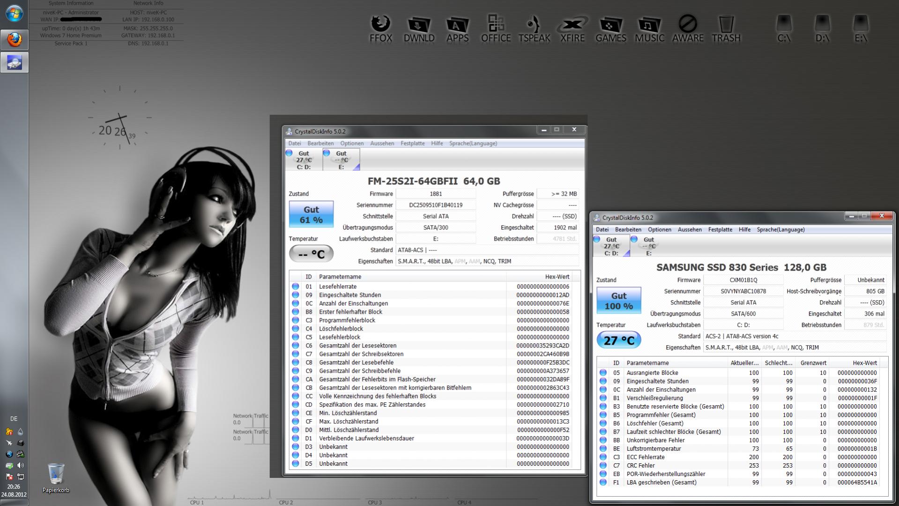Click the Aktueller... column header
The height and width of the screenshot is (506, 899).
(x=744, y=363)
